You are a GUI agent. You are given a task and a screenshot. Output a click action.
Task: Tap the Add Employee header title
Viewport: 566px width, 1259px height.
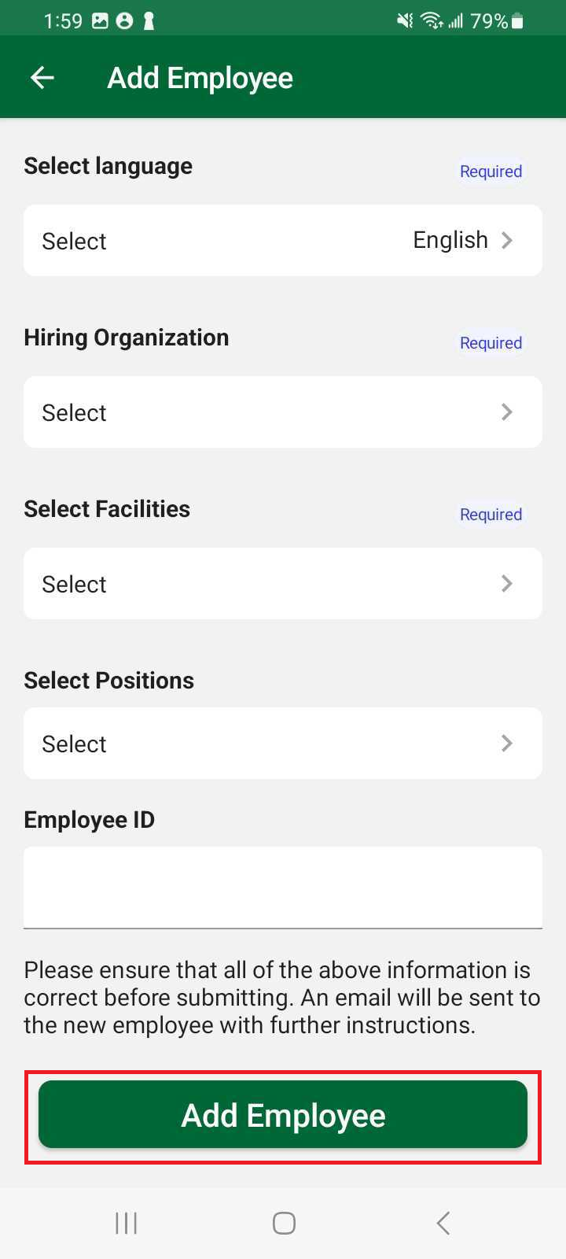200,78
